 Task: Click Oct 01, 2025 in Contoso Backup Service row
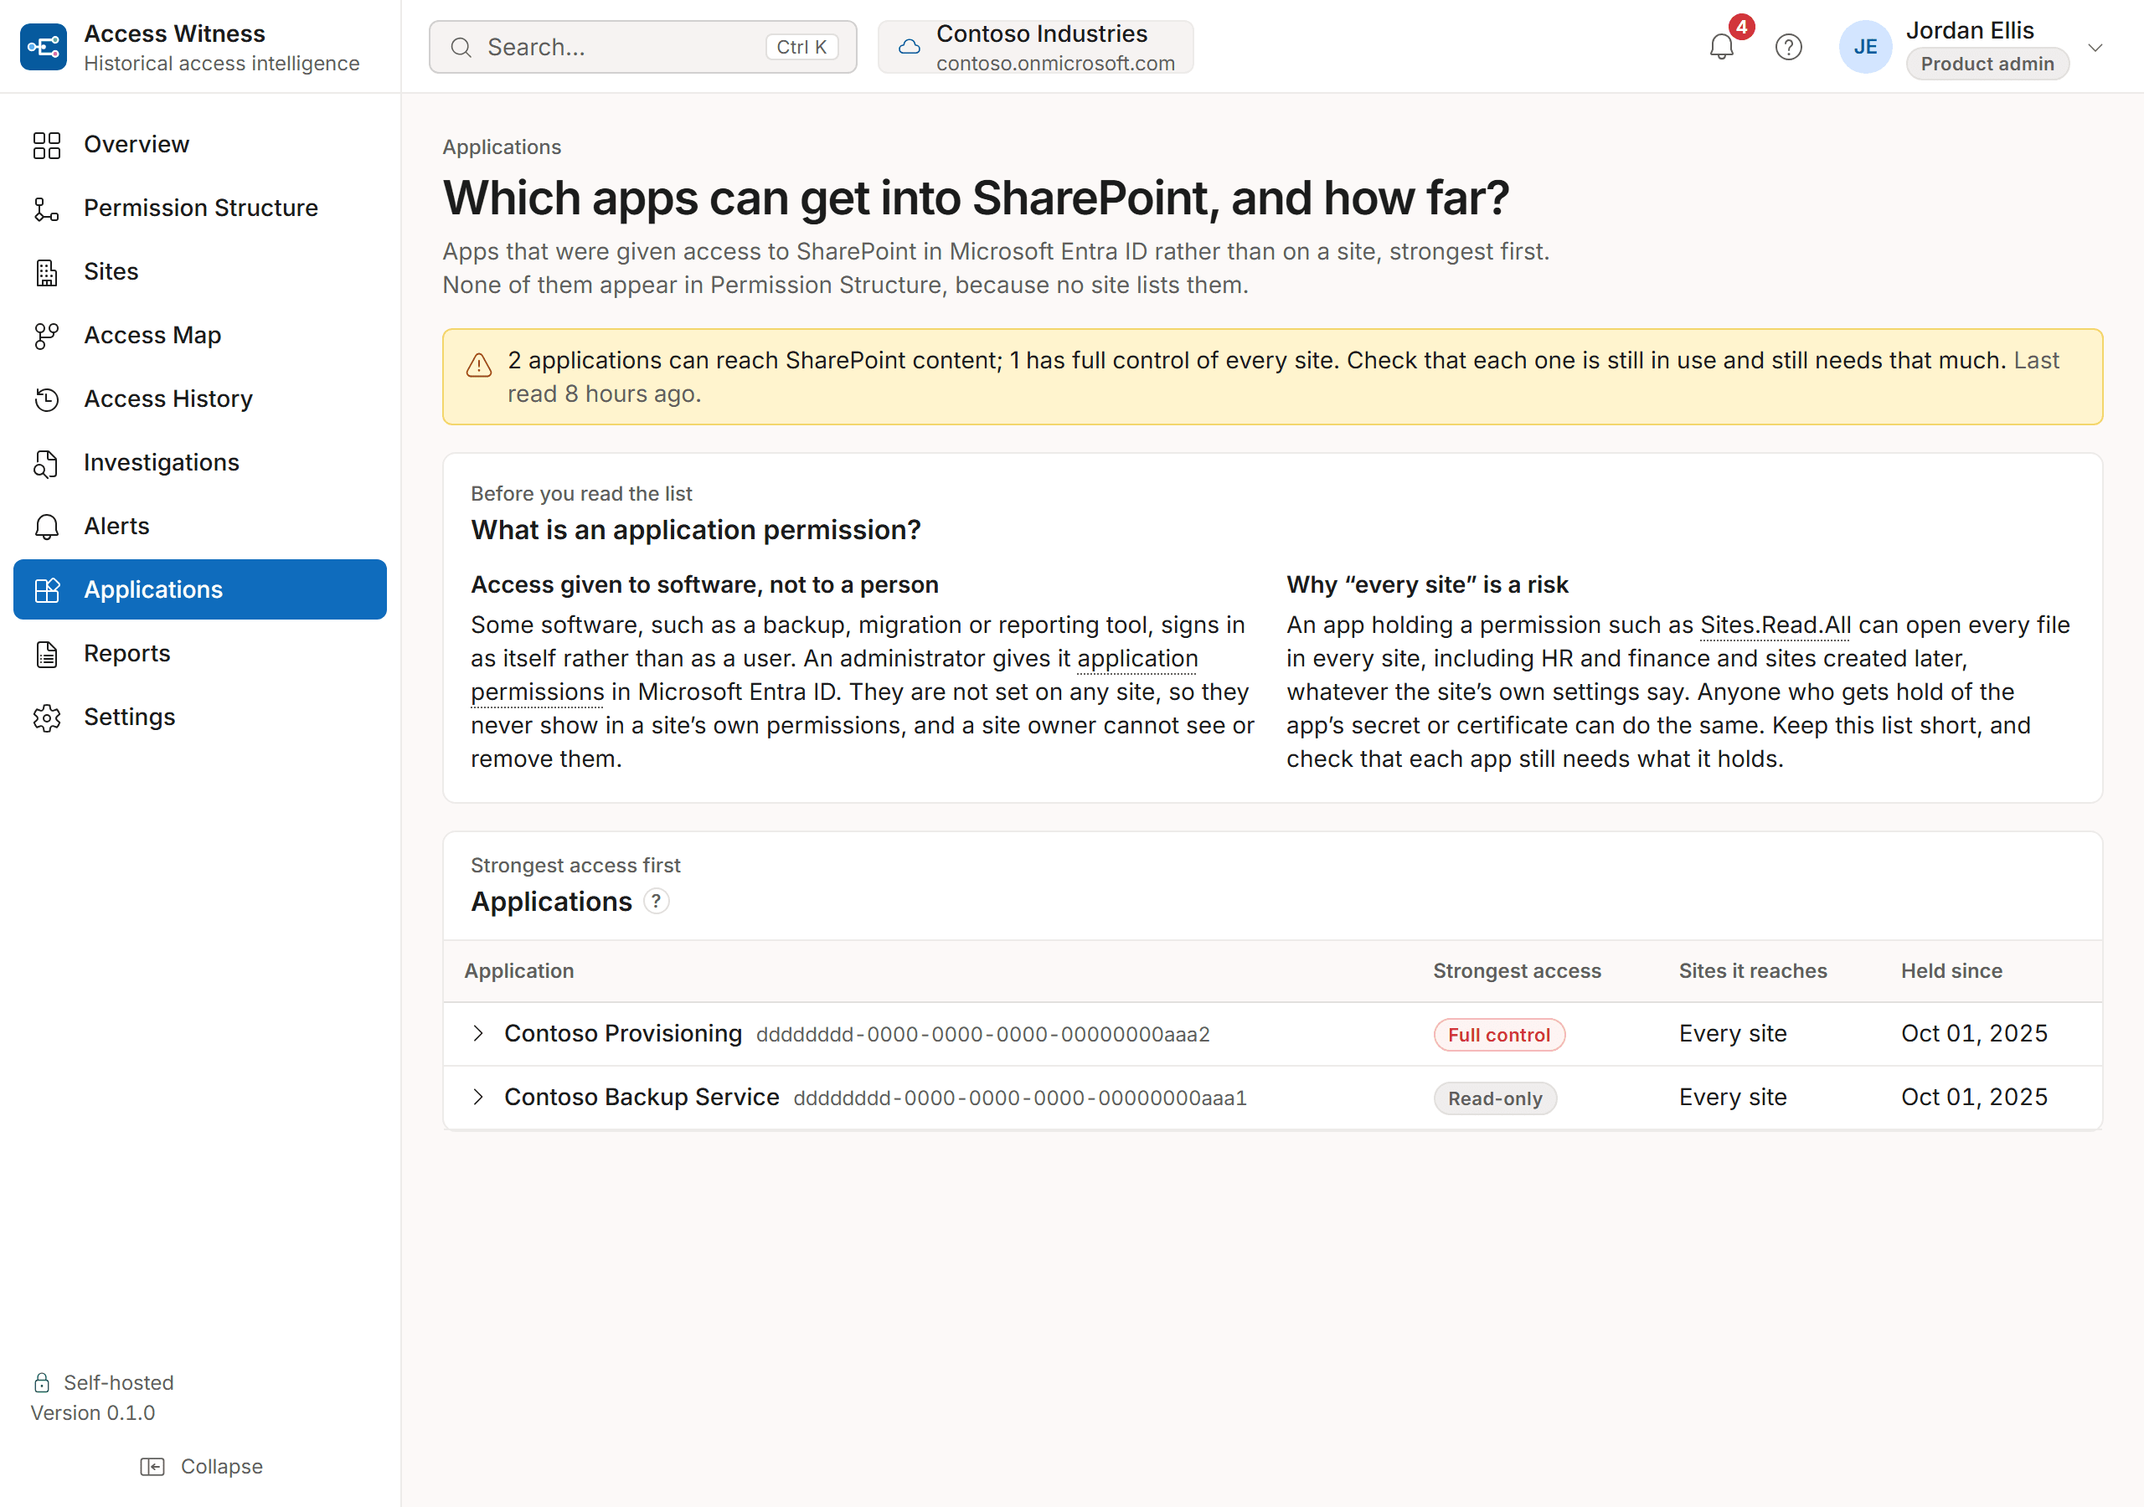pyautogui.click(x=1974, y=1097)
